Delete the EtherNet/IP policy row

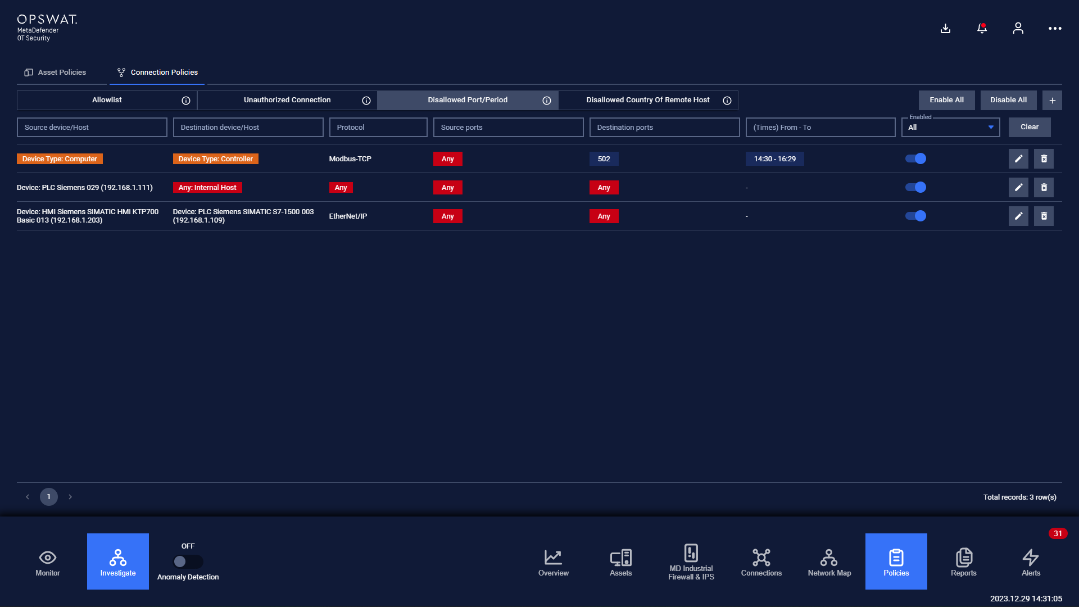(1044, 216)
